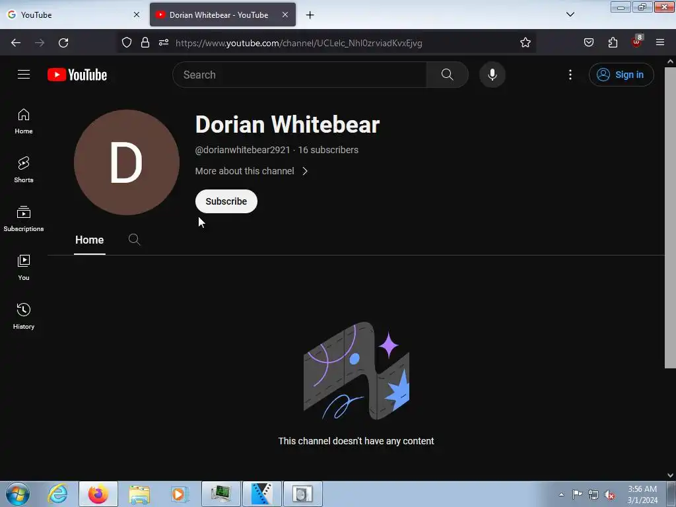The height and width of the screenshot is (507, 676).
Task: Open Windows Media Player from the taskbar
Action: click(x=180, y=494)
